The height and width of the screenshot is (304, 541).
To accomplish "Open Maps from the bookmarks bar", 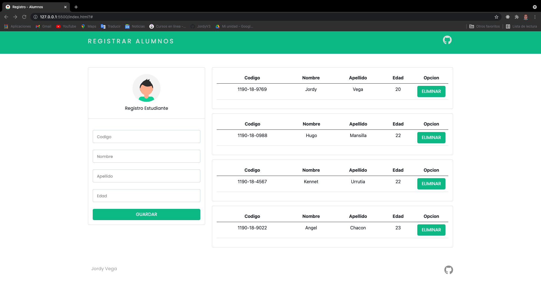I will (x=88, y=26).
